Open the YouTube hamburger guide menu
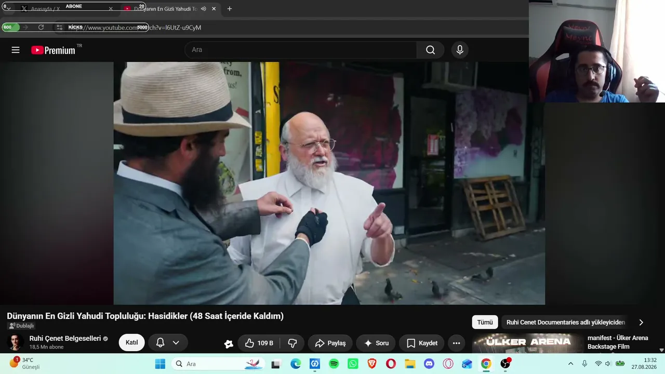 click(x=16, y=50)
